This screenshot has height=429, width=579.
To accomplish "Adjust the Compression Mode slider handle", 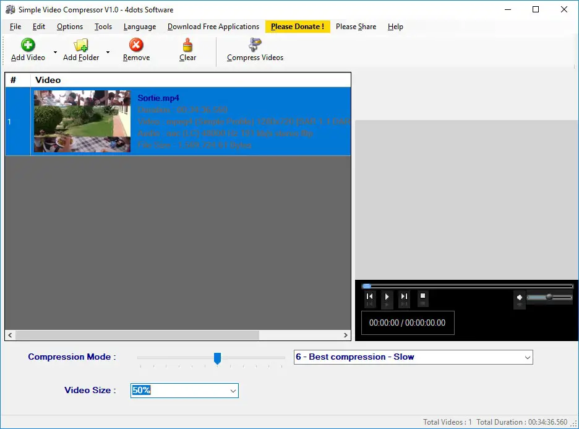I will pos(218,358).
